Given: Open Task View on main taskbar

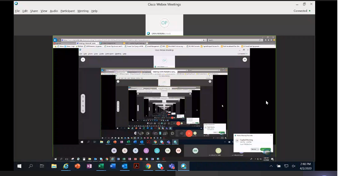Looking at the screenshot, I should pyautogui.click(x=42, y=166).
